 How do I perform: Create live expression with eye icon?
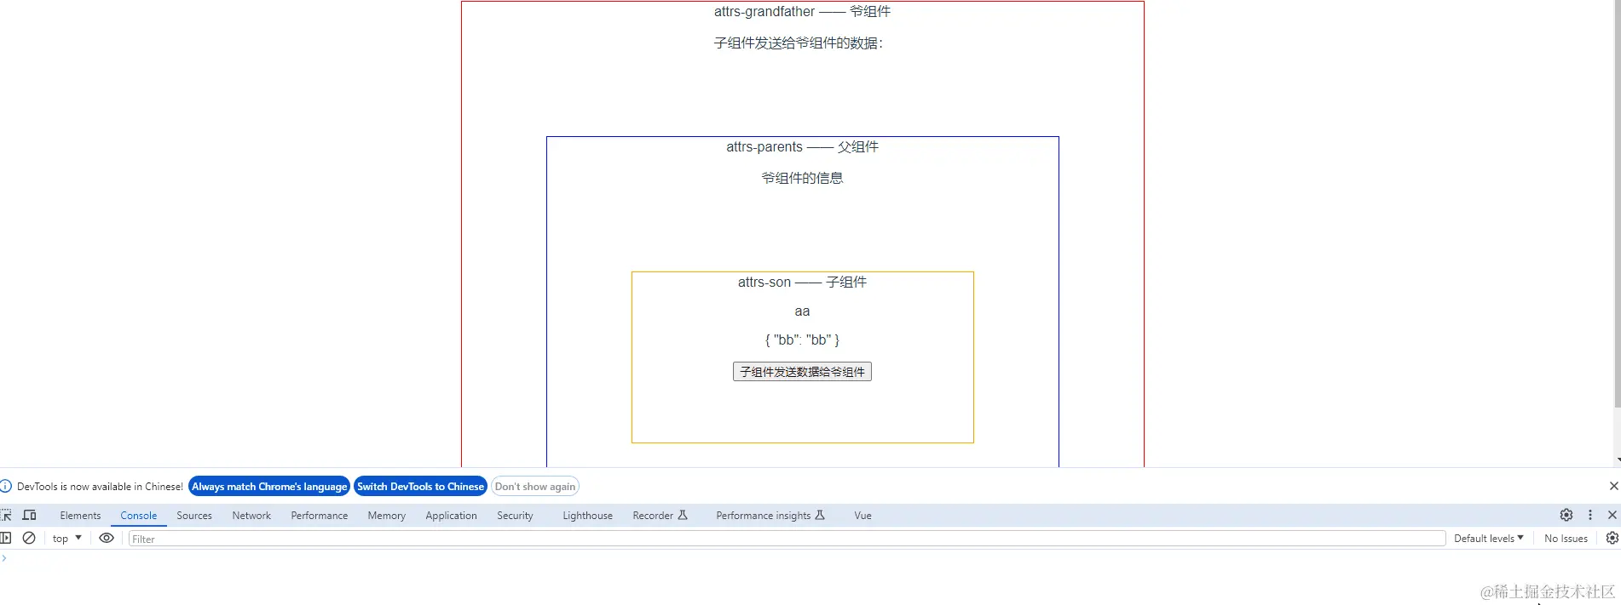[x=107, y=538]
